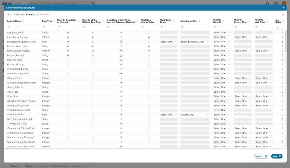Expand Must Come Before for First Sold Date

[169, 115]
